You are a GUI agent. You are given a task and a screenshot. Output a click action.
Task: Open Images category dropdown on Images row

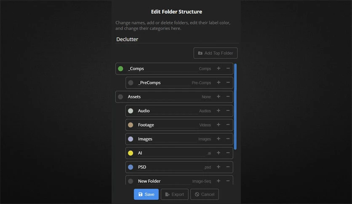click(x=205, y=139)
